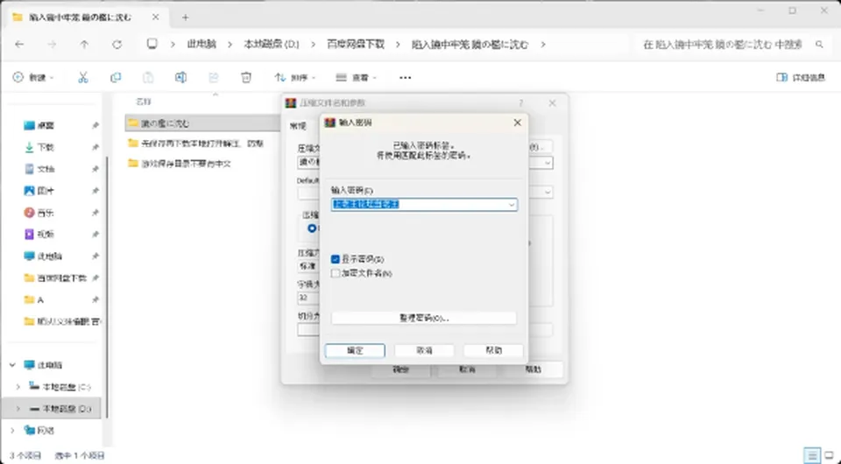Image resolution: width=841 pixels, height=464 pixels.
Task: Go back in File Explorer
Action: pos(19,45)
